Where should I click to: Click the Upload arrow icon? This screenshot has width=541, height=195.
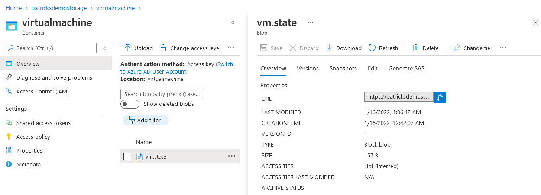point(127,48)
